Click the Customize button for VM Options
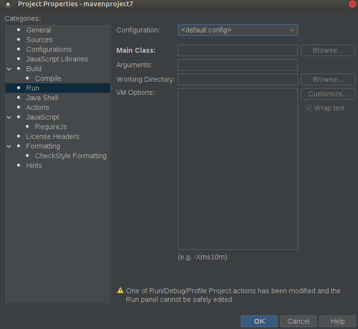The width and height of the screenshot is (358, 329). tap(328, 94)
